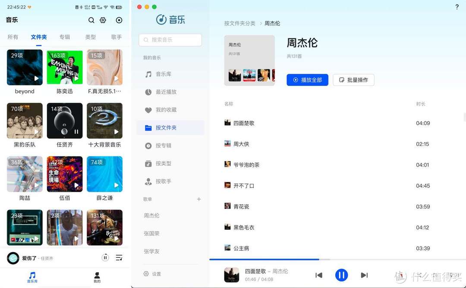Pause 爱伤了 in the phone mini player
The width and height of the screenshot is (466, 288).
tap(105, 257)
